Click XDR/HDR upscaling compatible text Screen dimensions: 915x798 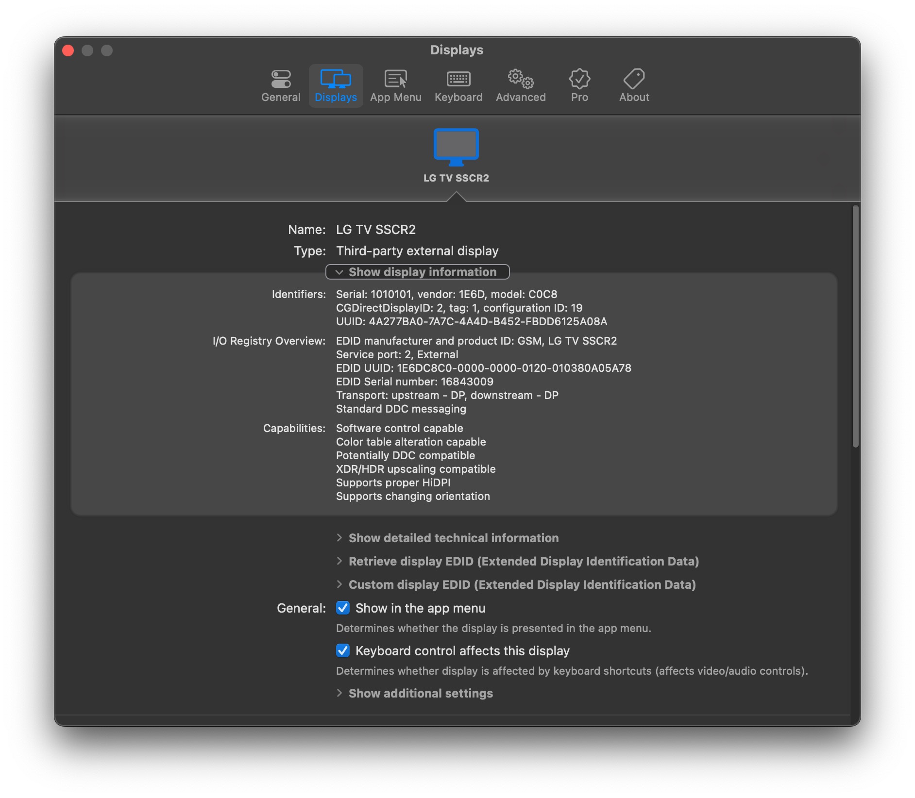click(416, 469)
